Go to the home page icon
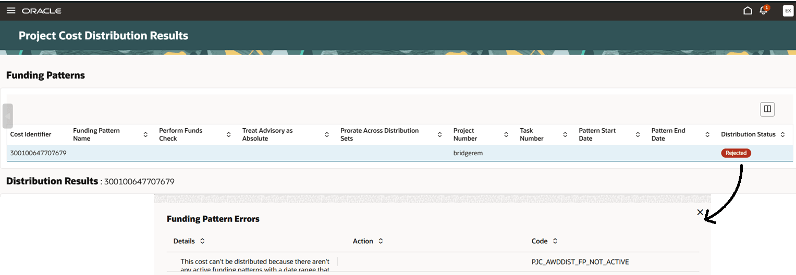This screenshot has width=796, height=275. (748, 10)
